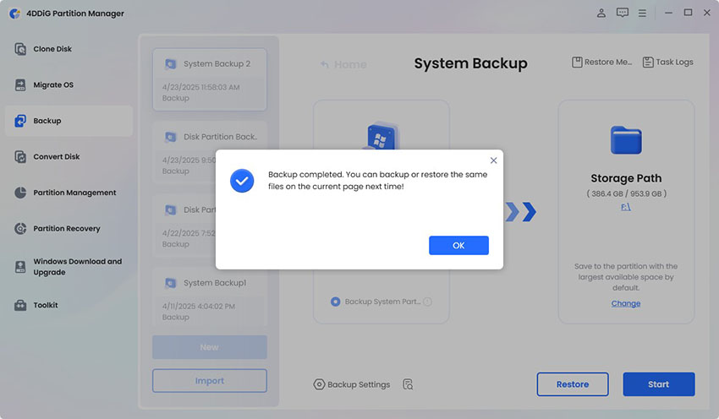719x419 pixels.
Task: Open the user account icon
Action: (601, 13)
